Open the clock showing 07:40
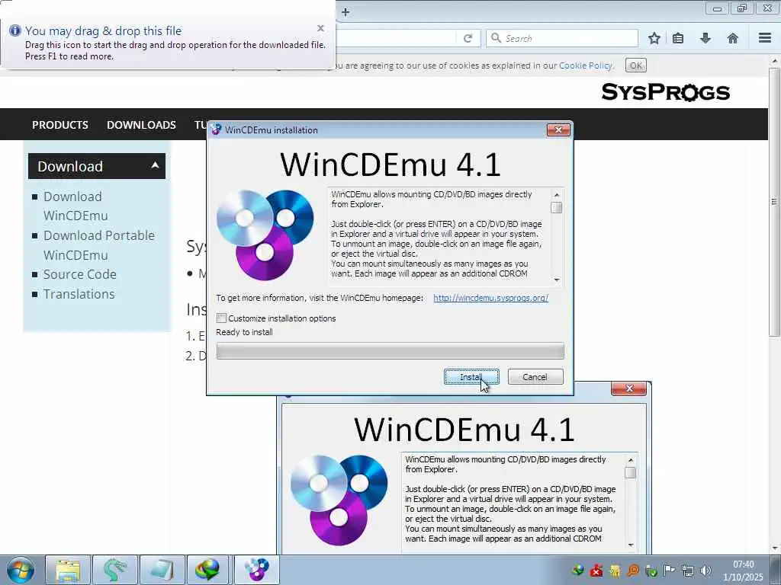 [x=743, y=571]
